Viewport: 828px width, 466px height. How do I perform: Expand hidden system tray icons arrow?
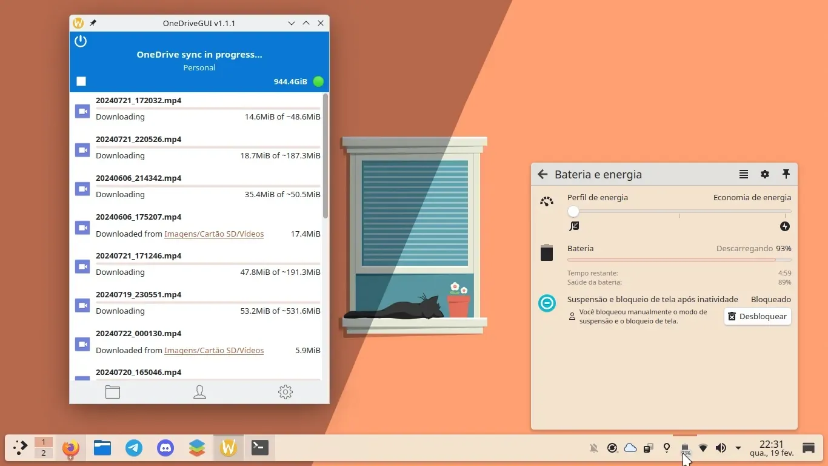738,448
